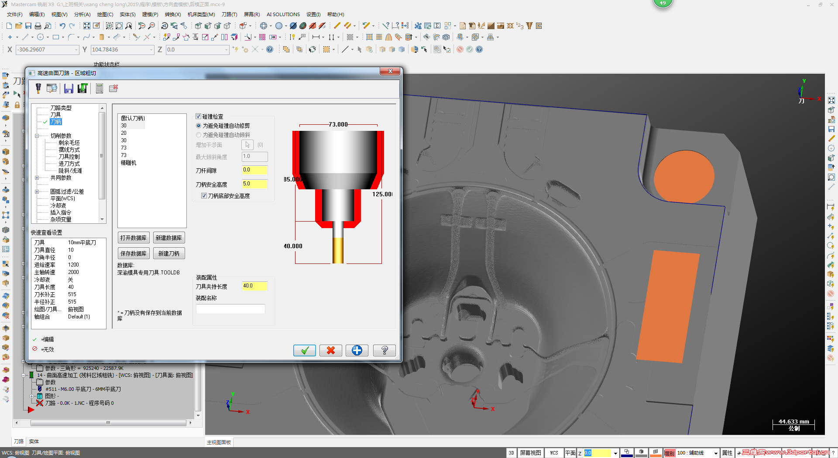Select the 为避免碰撞自动修剪 radio button
This screenshot has height=458, width=838.
pyautogui.click(x=199, y=126)
